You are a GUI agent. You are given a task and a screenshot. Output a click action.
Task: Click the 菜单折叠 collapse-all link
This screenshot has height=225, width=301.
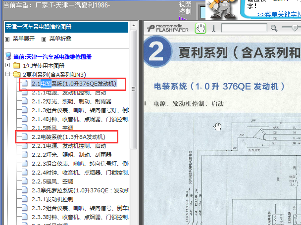[x=60, y=39]
